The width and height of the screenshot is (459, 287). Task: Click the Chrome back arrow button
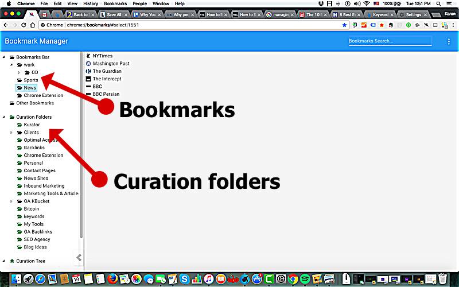6,25
